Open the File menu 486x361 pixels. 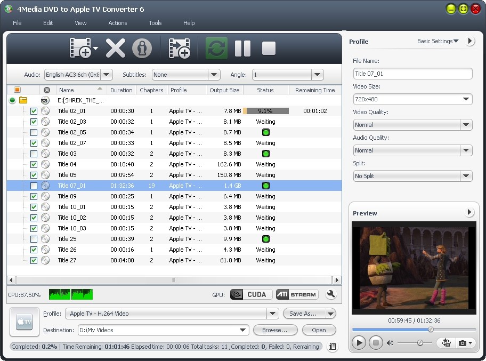[x=17, y=23]
